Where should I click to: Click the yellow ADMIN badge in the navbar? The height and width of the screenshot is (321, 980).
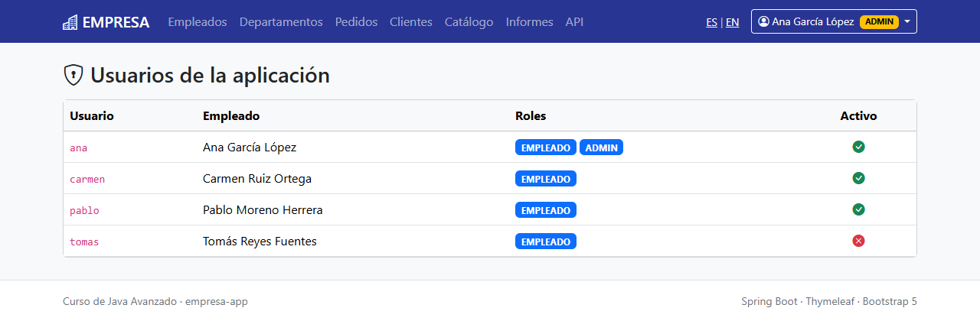click(879, 21)
